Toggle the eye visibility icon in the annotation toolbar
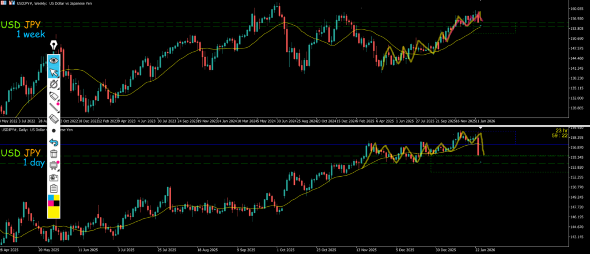The width and height of the screenshot is (590, 254). (x=54, y=60)
